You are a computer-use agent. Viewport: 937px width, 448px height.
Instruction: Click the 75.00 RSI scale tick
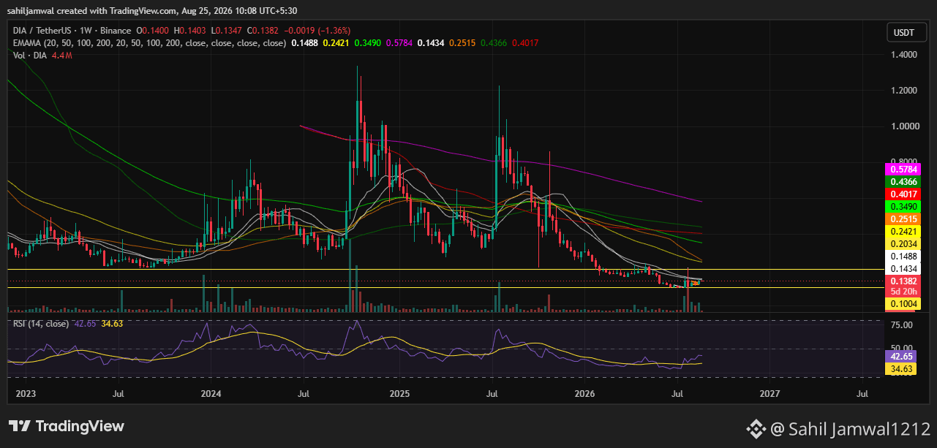[903, 325]
